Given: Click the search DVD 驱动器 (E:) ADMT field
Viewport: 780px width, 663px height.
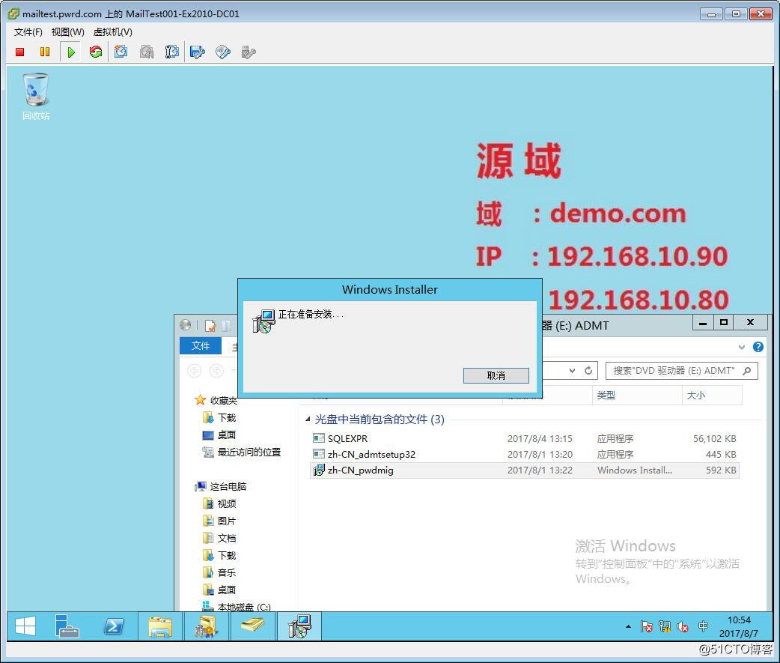Looking at the screenshot, I should click(681, 371).
